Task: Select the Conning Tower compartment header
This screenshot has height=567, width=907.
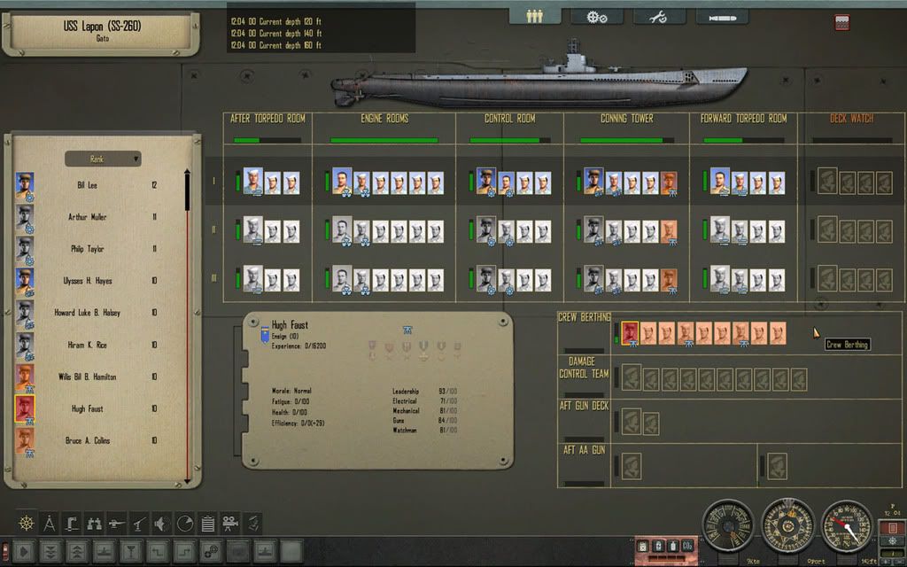Action: click(x=627, y=119)
